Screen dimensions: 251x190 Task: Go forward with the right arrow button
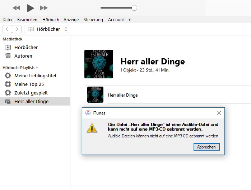click(x=17, y=29)
